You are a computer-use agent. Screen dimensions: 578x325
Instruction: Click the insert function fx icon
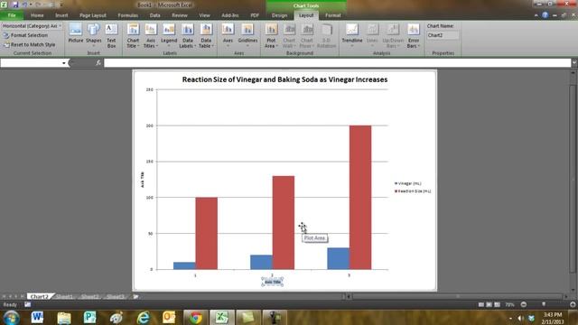(98, 63)
